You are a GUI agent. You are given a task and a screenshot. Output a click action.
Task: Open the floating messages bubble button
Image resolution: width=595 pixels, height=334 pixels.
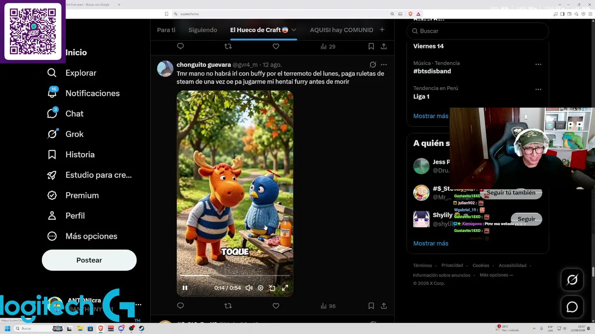point(572,307)
